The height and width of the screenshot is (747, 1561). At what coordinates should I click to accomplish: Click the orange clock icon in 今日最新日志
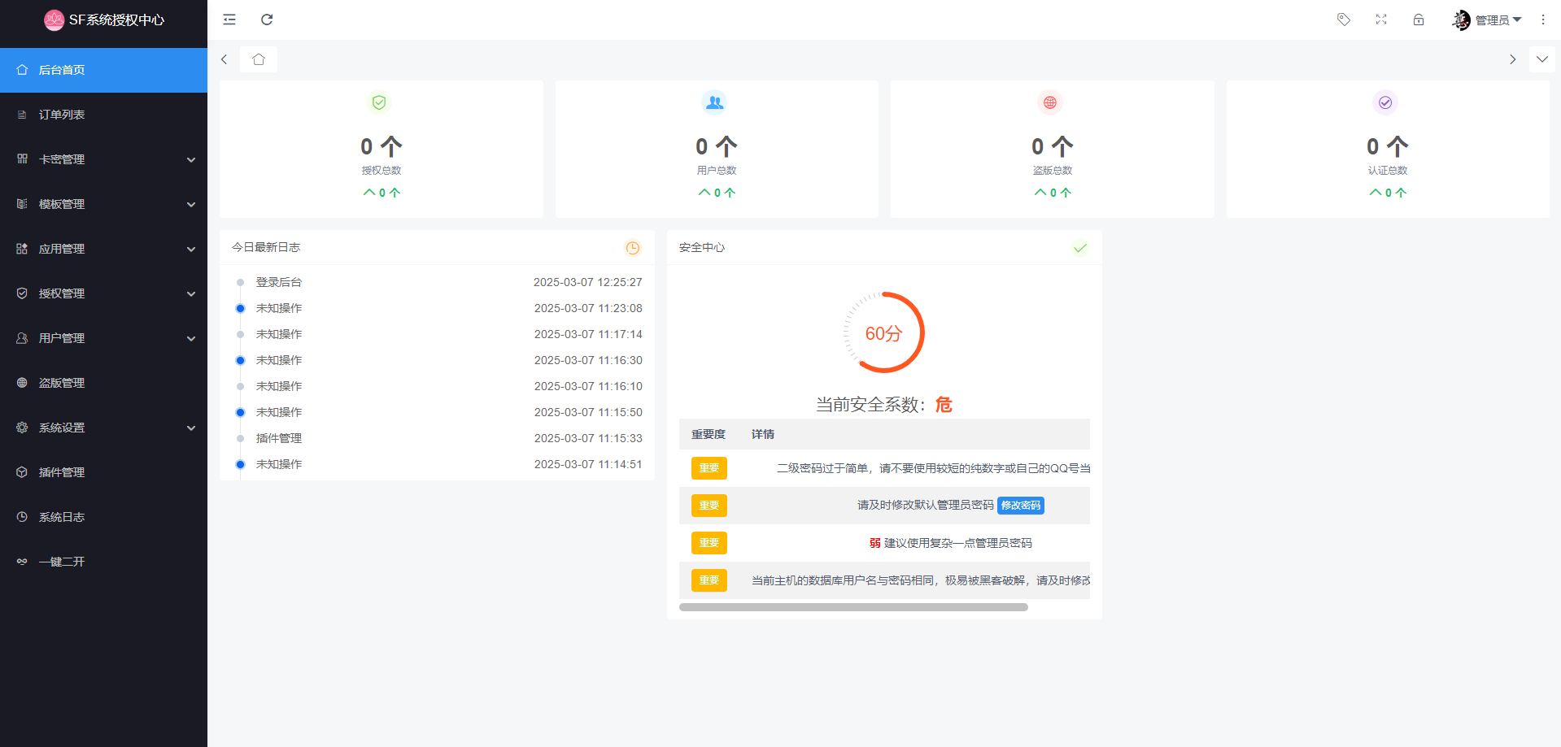(x=633, y=248)
